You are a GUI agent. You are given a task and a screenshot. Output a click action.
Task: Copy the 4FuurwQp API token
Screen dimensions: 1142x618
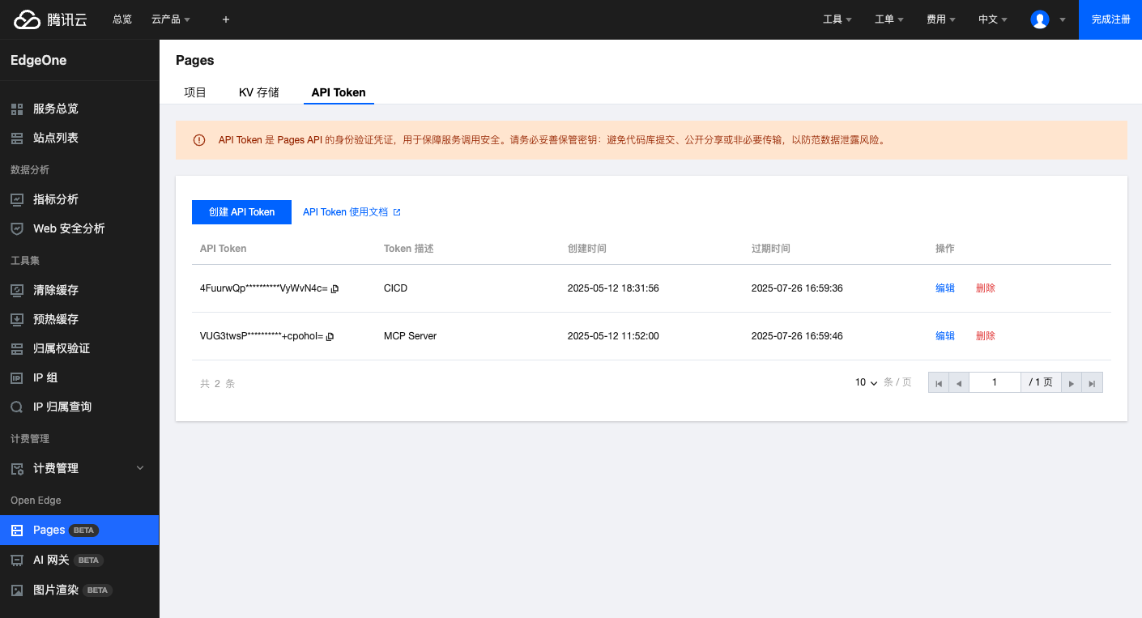335,288
